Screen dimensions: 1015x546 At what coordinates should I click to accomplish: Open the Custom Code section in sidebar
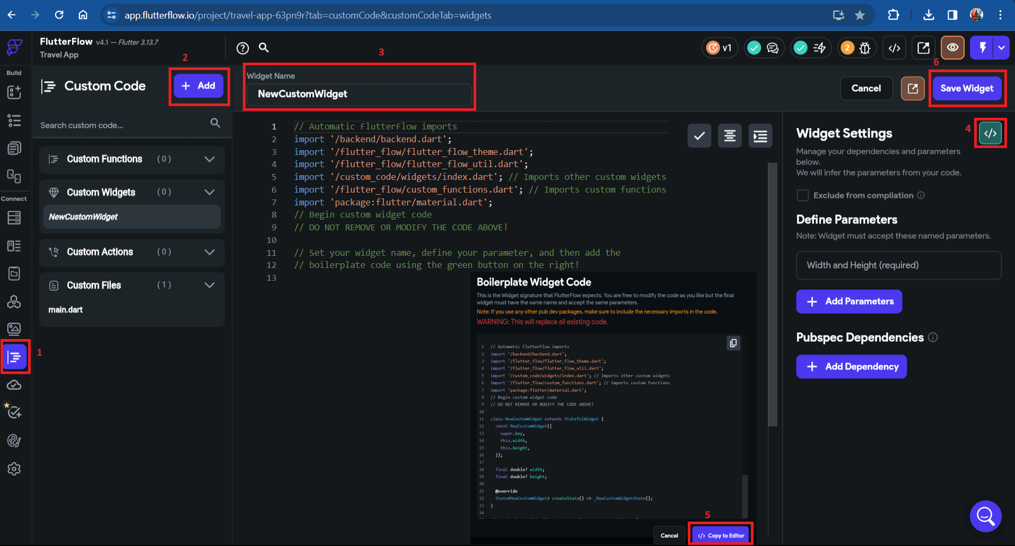coord(14,357)
